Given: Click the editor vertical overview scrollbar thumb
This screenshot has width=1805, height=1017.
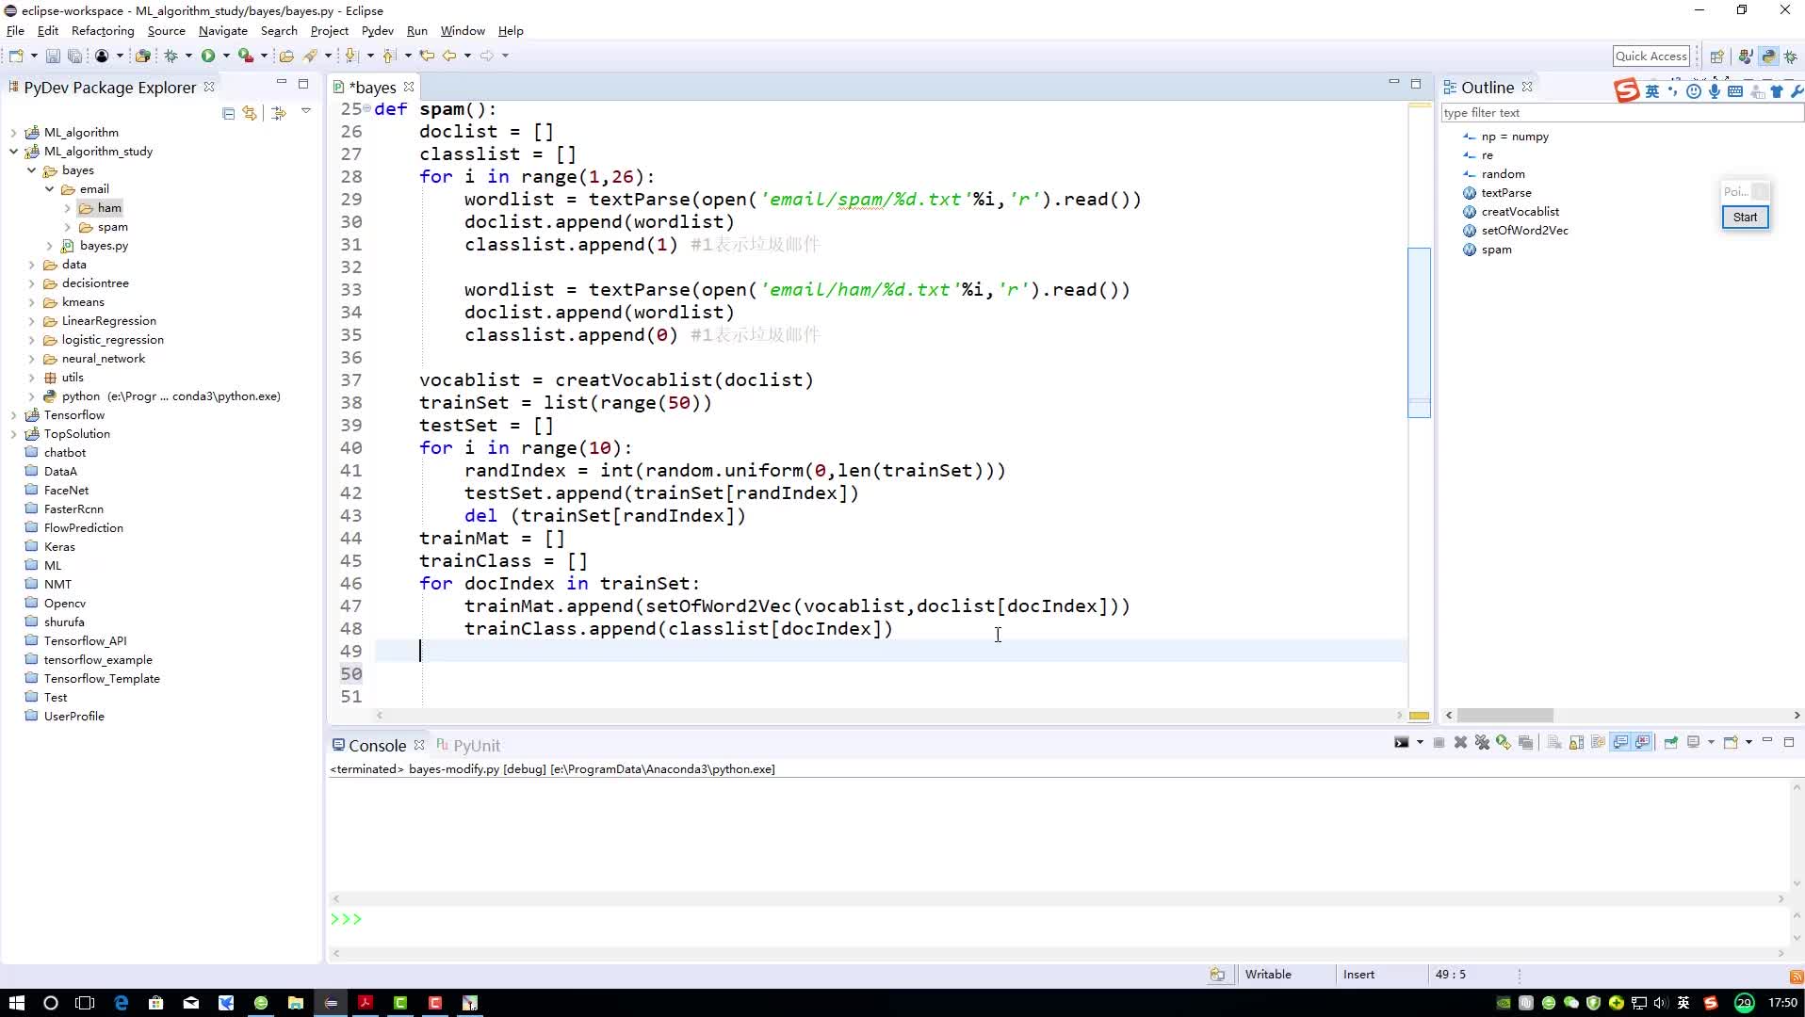Looking at the screenshot, I should pos(1419,331).
